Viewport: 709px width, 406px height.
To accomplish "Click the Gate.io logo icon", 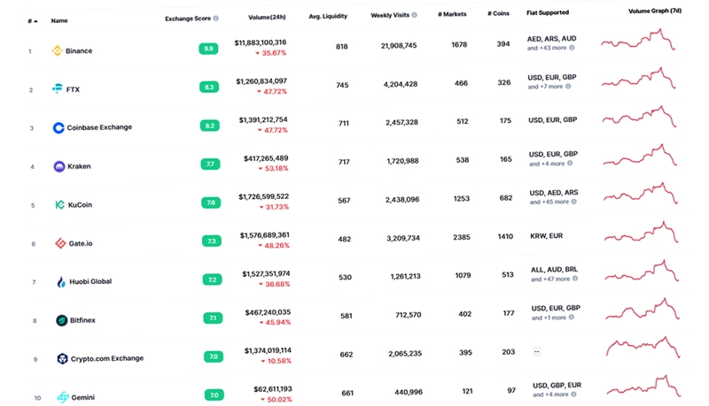I will (x=60, y=243).
